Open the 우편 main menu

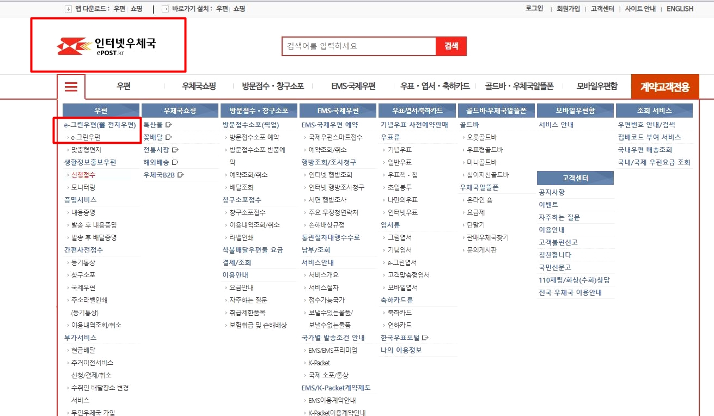(x=124, y=87)
